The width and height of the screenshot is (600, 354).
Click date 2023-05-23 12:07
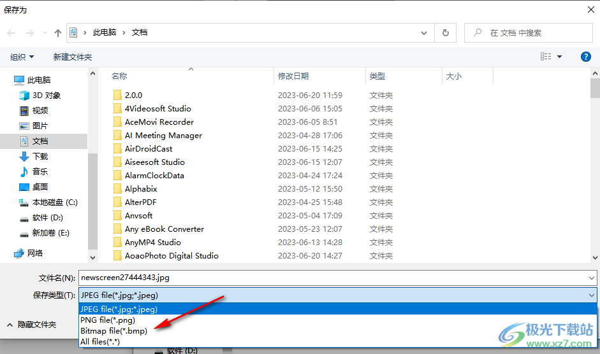click(310, 229)
